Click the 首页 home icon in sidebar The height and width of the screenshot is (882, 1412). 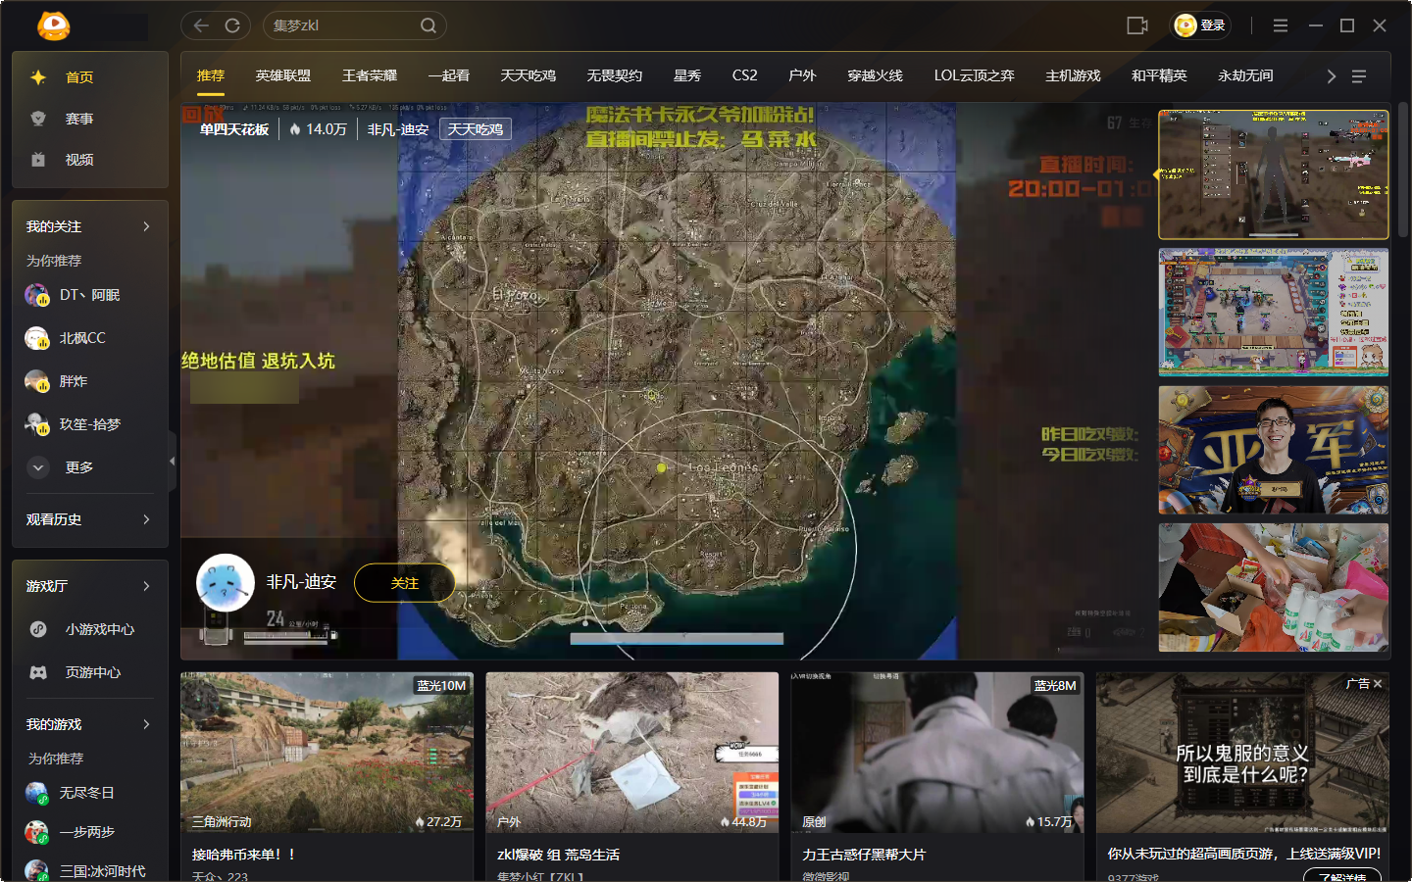click(37, 75)
